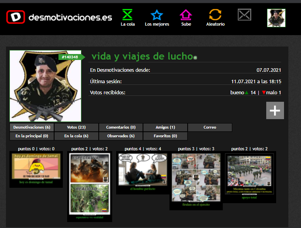Viewport: 301px width, 228px height.
Task: Open the Votos (23) tab
Action: coord(76,127)
